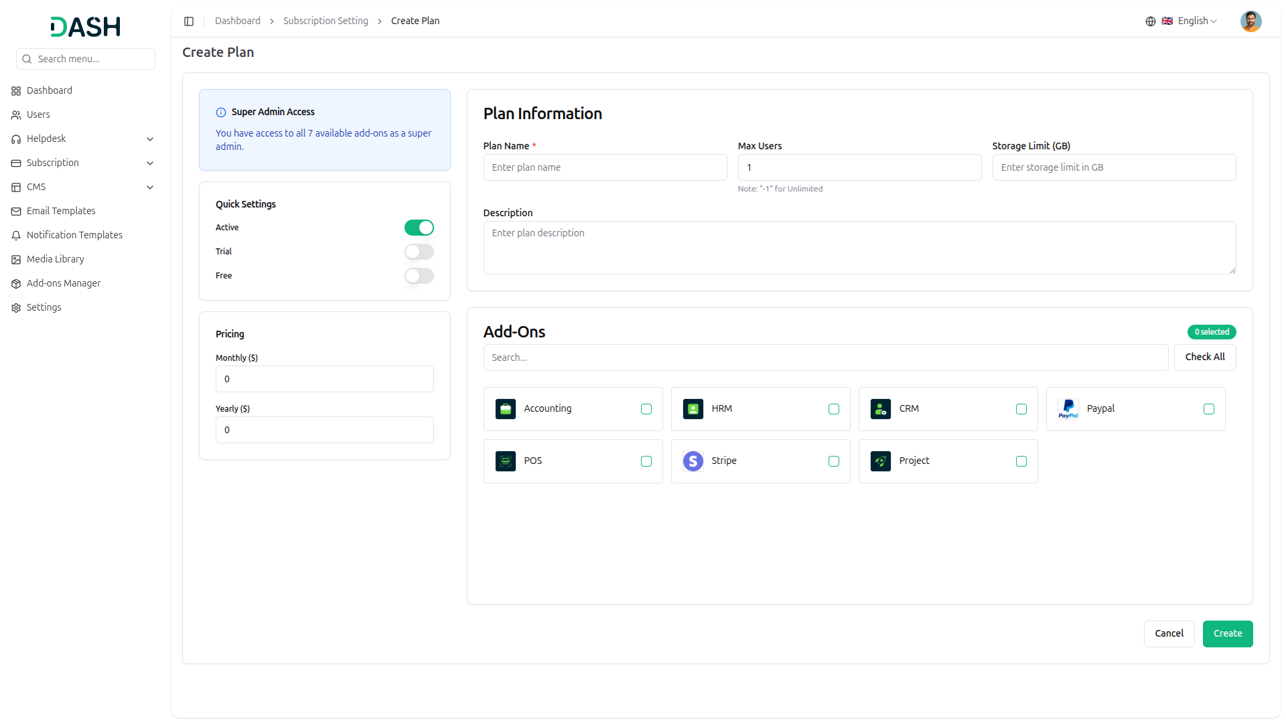The height and width of the screenshot is (723, 1286).
Task: Click the Add-Ons search field
Action: point(826,357)
